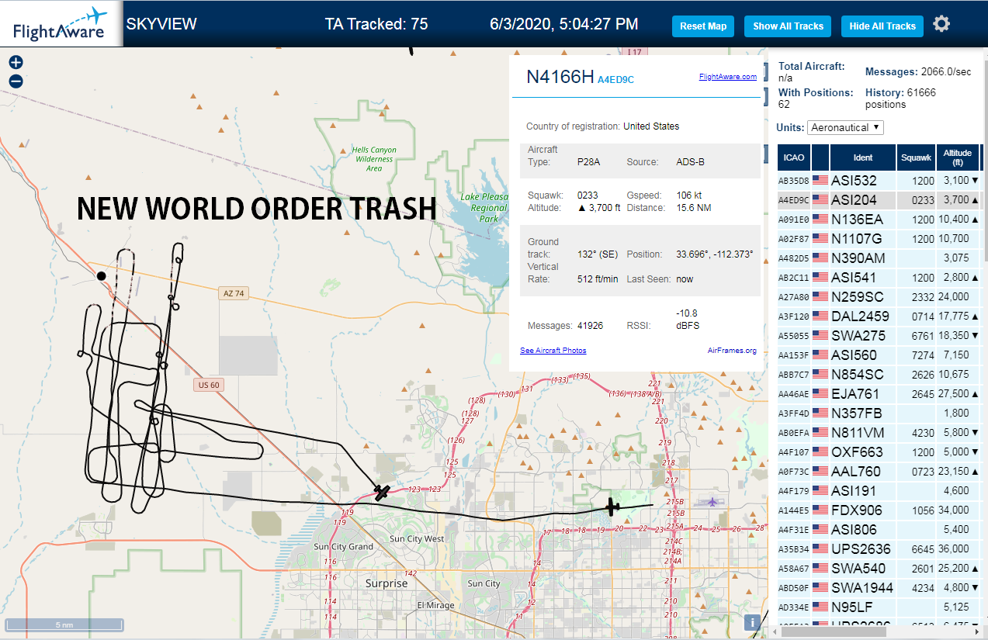Select the ASI204 aircraft row
The image size is (988, 640).
[880, 200]
